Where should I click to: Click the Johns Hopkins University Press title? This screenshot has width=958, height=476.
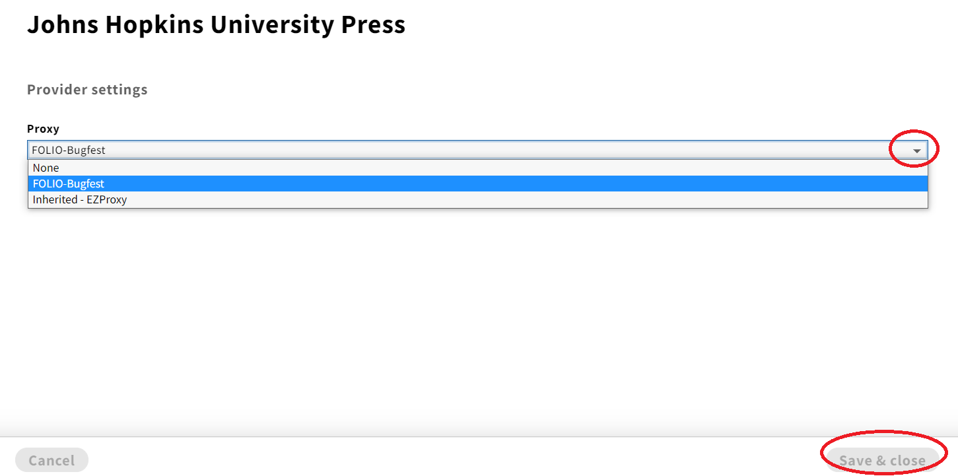(x=216, y=24)
